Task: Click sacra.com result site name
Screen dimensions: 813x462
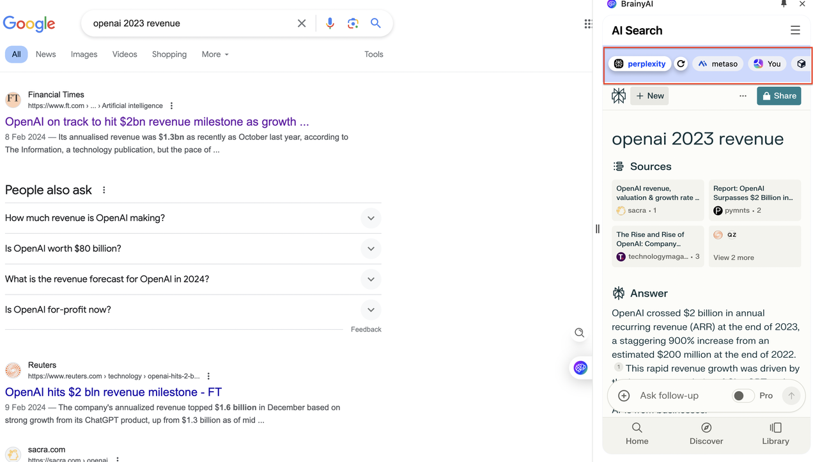Action: 47,450
